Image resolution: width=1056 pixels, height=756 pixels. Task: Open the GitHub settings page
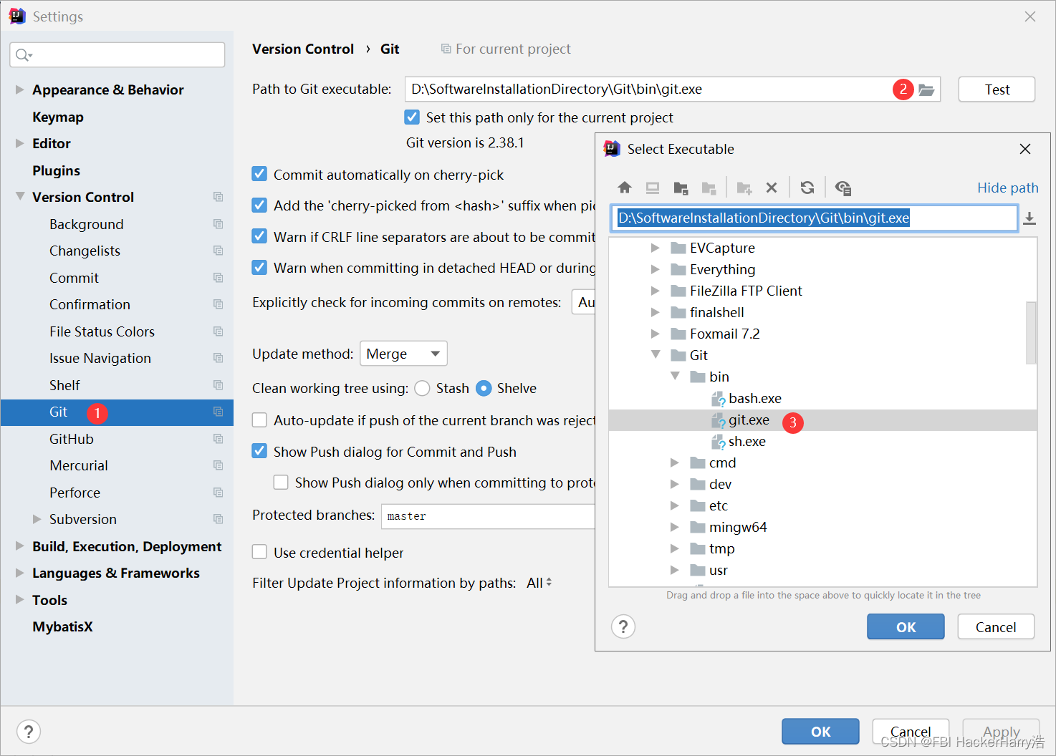[x=71, y=439]
